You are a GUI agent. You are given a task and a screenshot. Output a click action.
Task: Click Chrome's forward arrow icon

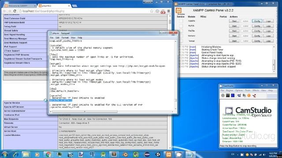coord(10,11)
